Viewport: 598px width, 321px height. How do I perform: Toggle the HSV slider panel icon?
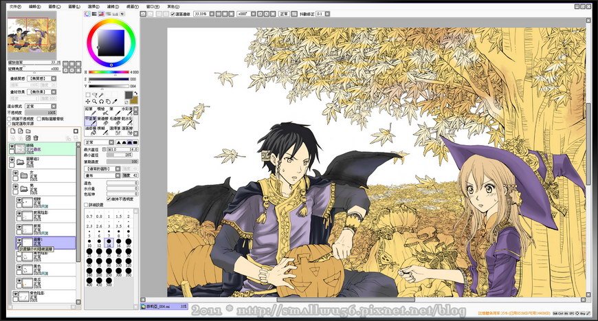tap(101, 14)
